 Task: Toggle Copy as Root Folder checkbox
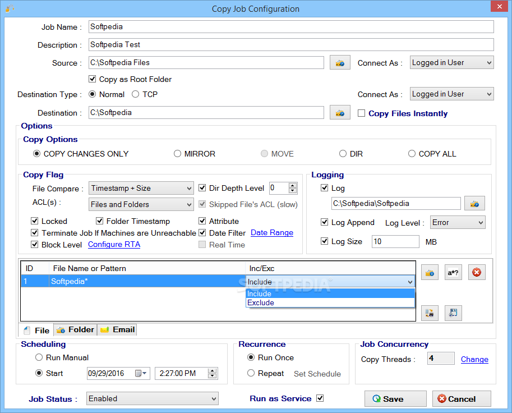click(x=93, y=79)
